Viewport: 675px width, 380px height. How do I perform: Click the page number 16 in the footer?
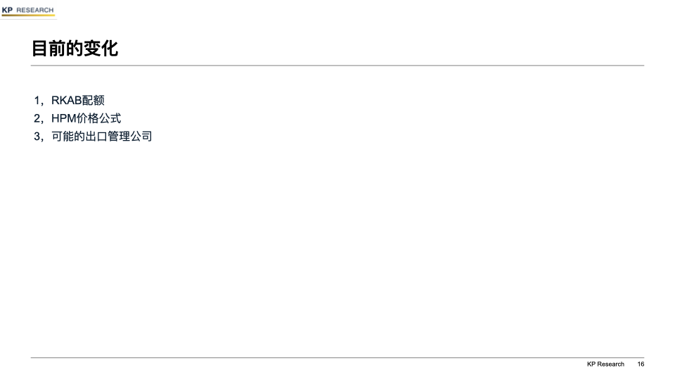point(641,364)
